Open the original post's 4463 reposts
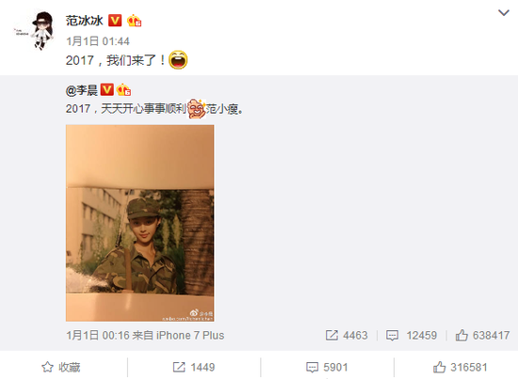The width and height of the screenshot is (518, 379). click(347, 336)
